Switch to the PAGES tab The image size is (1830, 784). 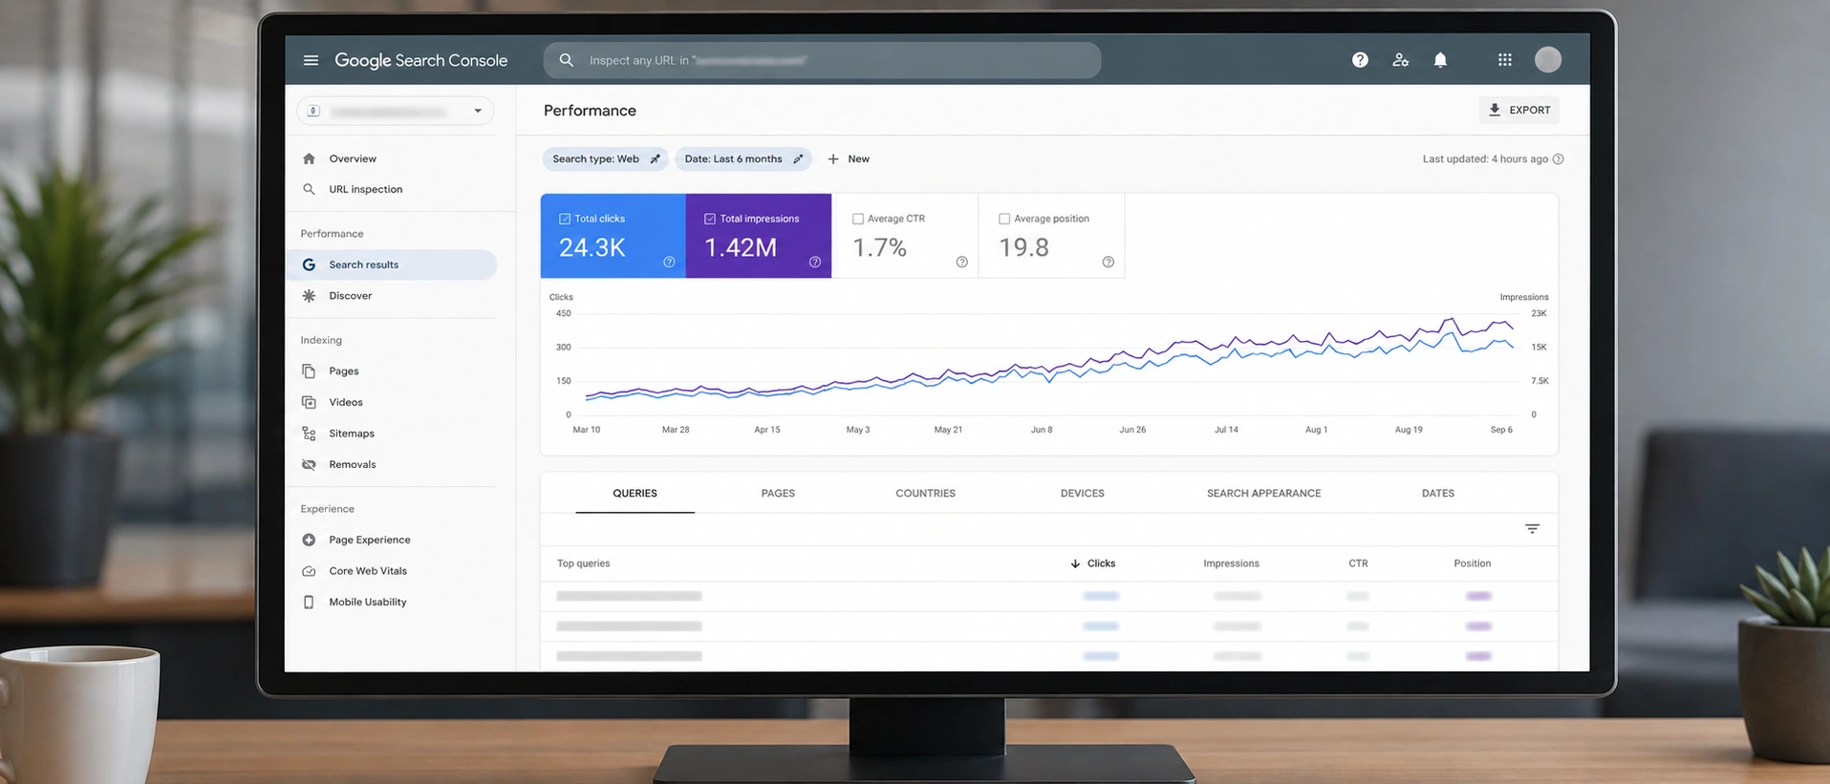click(778, 494)
